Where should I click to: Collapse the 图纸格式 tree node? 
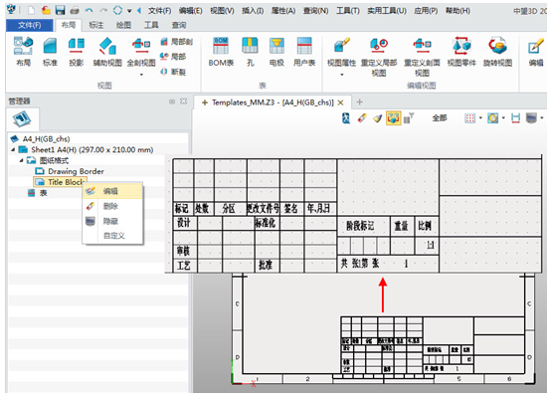[21, 160]
